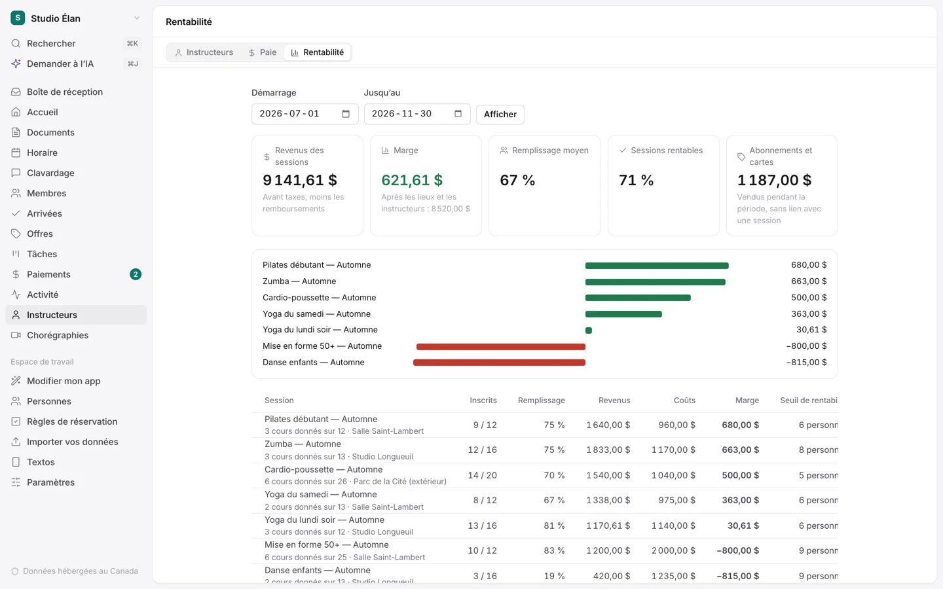The image size is (943, 589).
Task: Switch to the Instructeurs tab
Action: (204, 52)
